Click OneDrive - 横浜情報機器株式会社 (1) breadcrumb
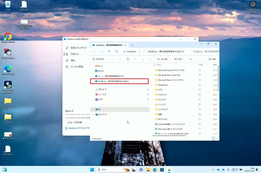Viewport: 261px width, 173px height. [166, 52]
